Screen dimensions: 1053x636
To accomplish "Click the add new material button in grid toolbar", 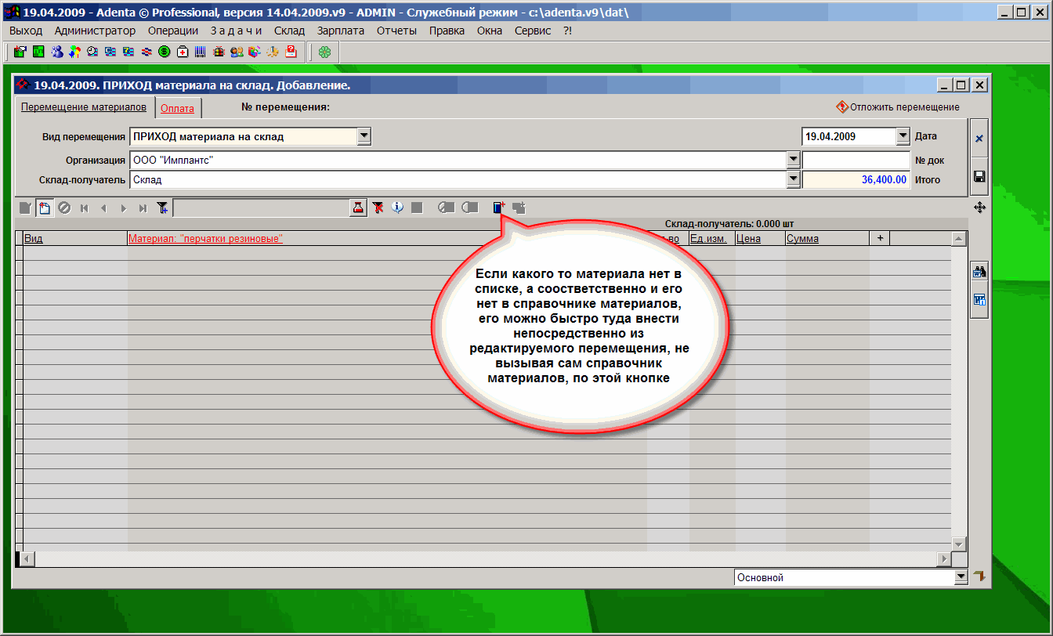I will [x=499, y=208].
